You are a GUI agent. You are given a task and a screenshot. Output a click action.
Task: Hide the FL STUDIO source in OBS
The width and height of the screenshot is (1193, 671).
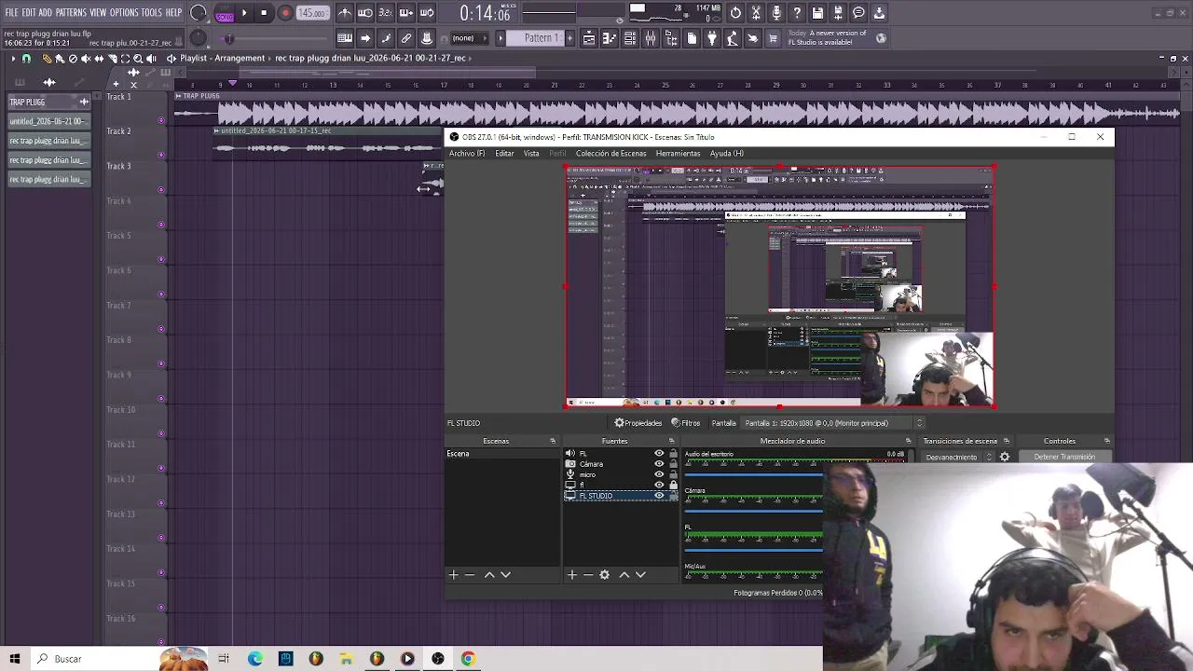[x=659, y=496]
